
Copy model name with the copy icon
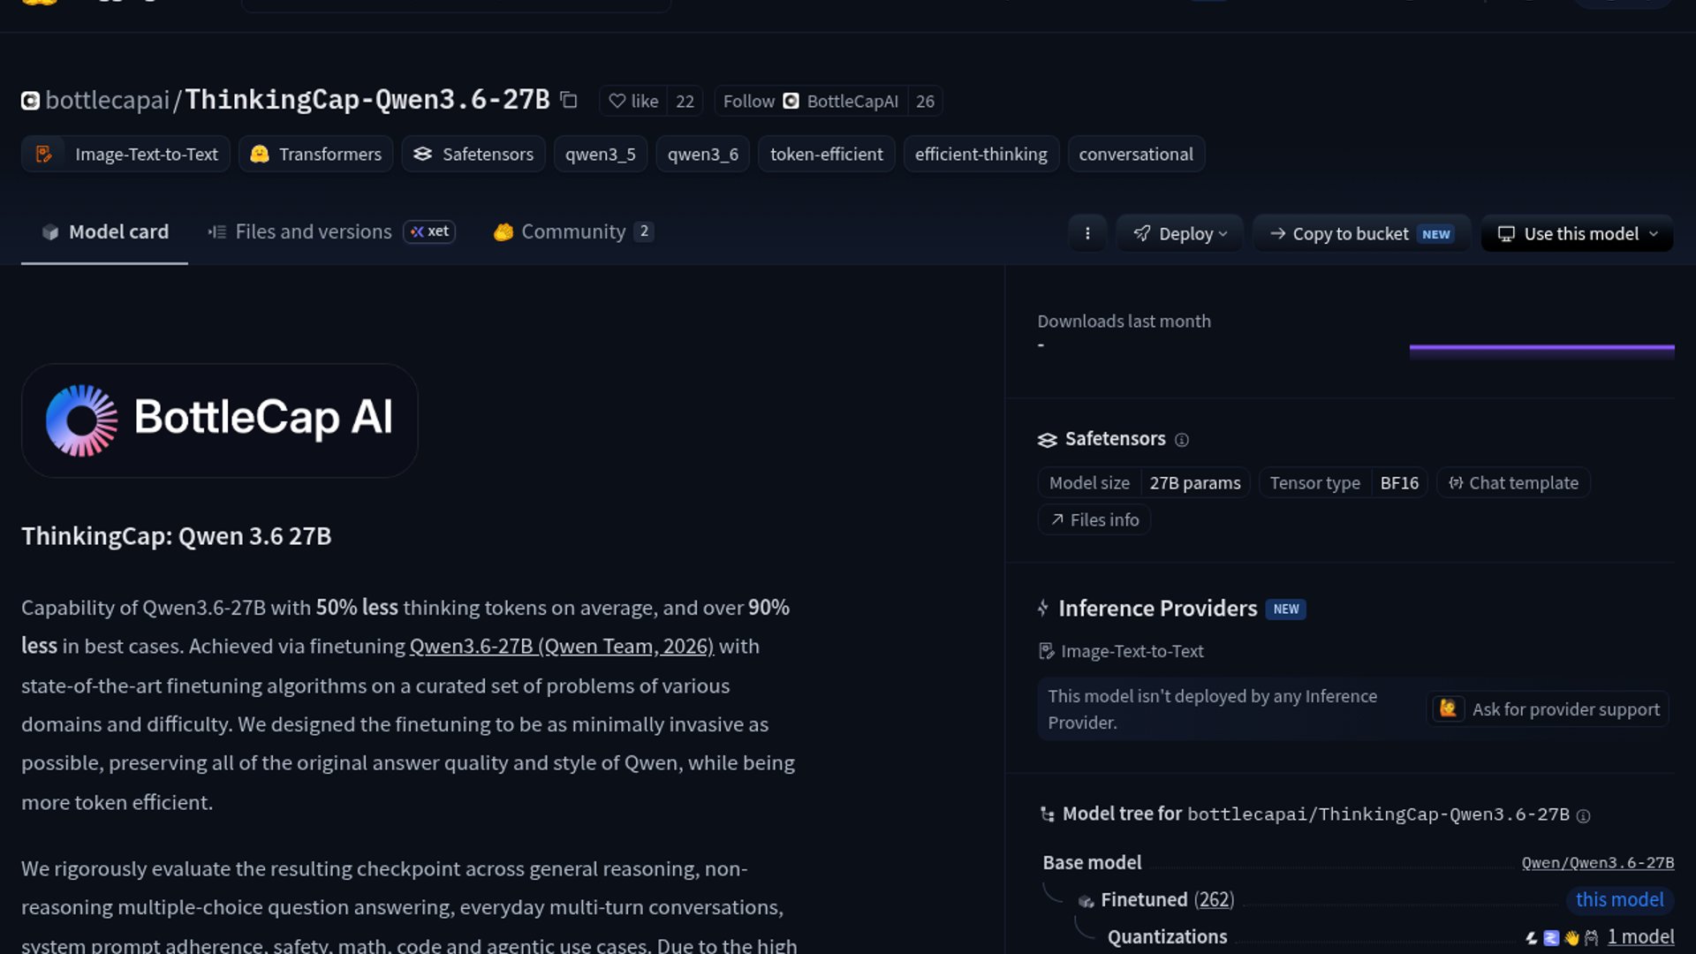point(569,101)
